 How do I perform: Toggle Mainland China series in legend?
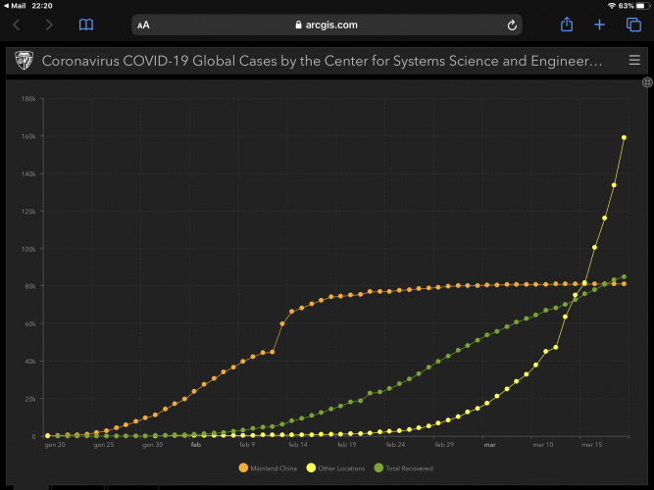click(x=266, y=468)
